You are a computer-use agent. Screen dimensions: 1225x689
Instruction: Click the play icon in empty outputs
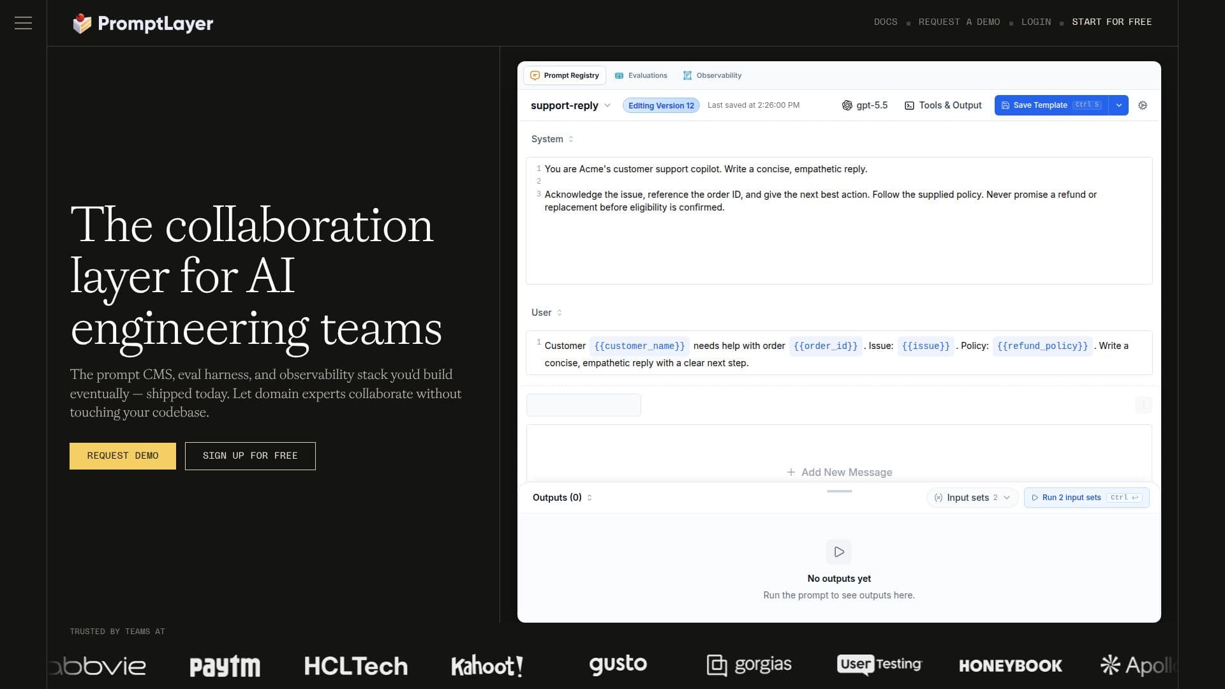point(839,552)
